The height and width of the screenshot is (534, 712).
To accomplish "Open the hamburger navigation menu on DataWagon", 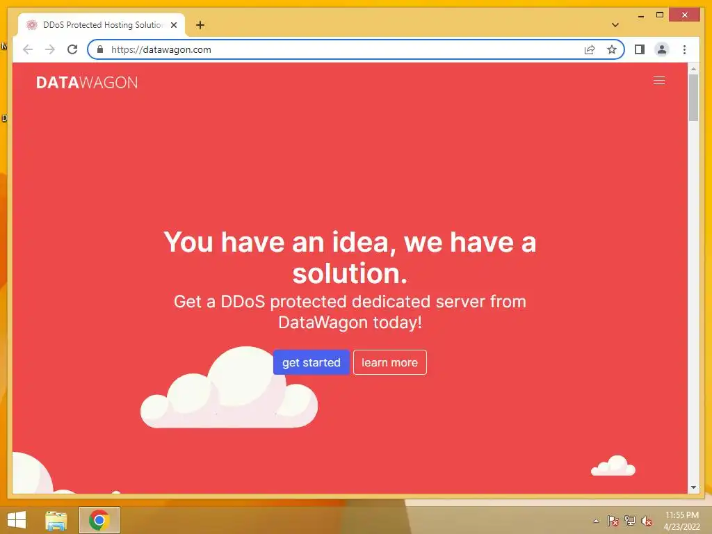I will (x=659, y=81).
